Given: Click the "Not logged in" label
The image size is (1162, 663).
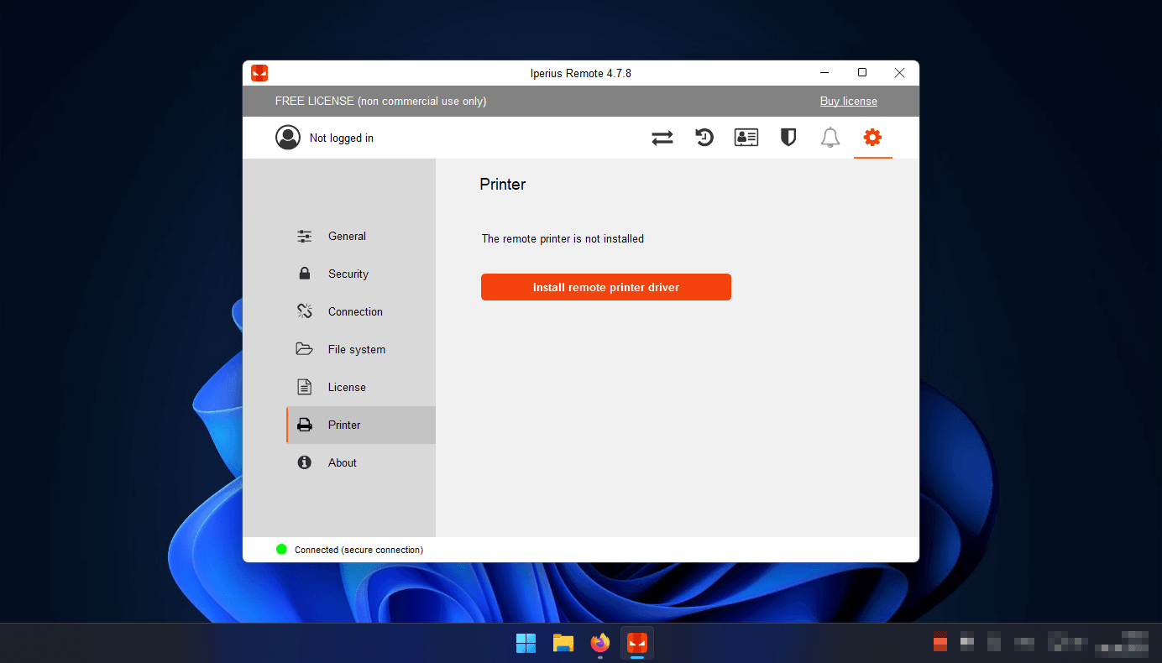Looking at the screenshot, I should tap(342, 138).
